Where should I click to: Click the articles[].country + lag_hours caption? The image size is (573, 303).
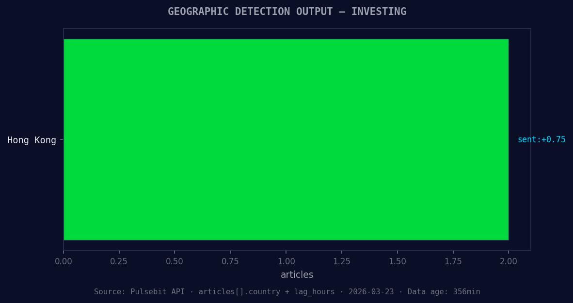tap(266, 291)
